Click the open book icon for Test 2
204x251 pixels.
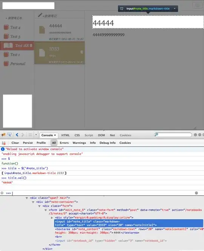[x=8, y=45]
